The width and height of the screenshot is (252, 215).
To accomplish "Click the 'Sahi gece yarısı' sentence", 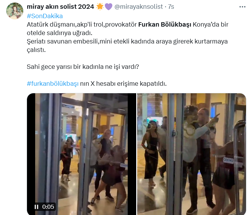I will click(x=83, y=67).
